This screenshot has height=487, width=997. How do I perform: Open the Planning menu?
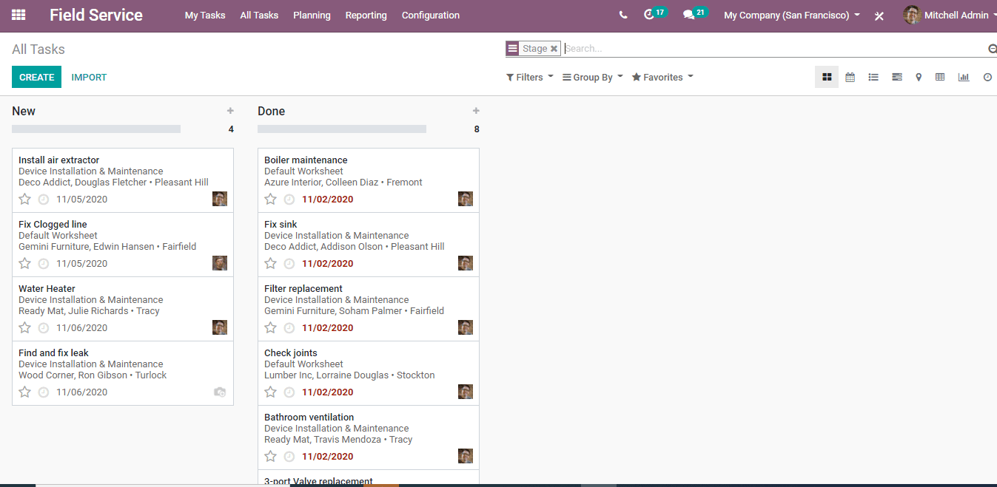312,15
